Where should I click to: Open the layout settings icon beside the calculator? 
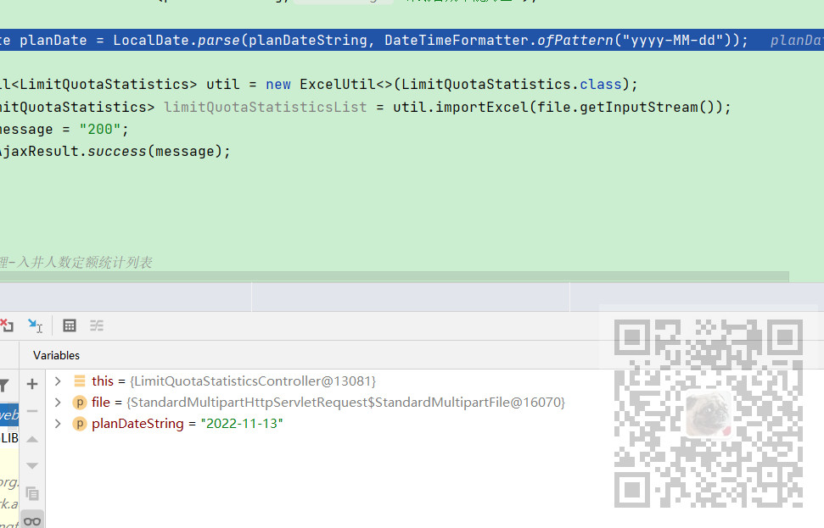(96, 325)
